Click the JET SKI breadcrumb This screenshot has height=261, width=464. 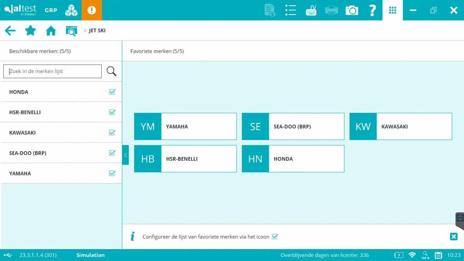coord(97,31)
